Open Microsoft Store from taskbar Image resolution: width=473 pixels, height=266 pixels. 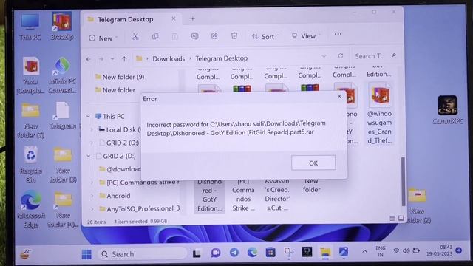270,252
